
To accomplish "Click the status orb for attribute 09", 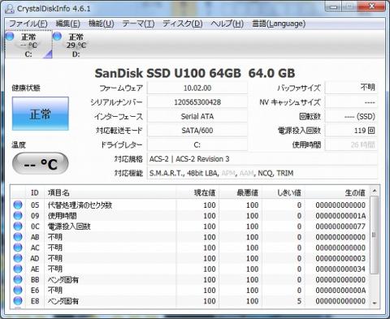I will 18,216.
